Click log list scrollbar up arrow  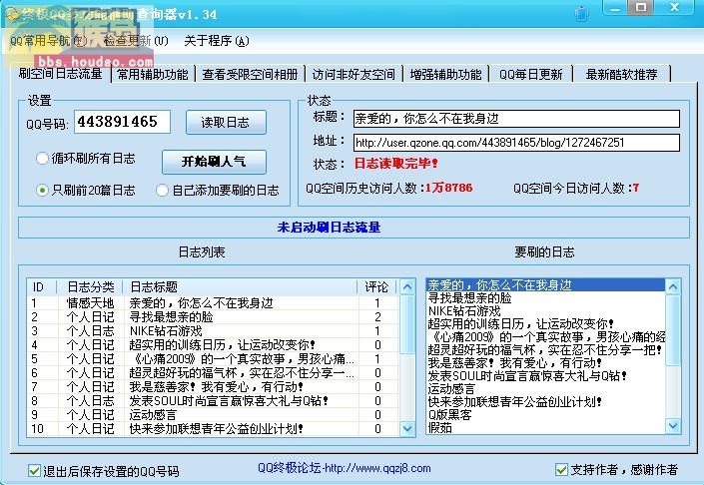[407, 286]
